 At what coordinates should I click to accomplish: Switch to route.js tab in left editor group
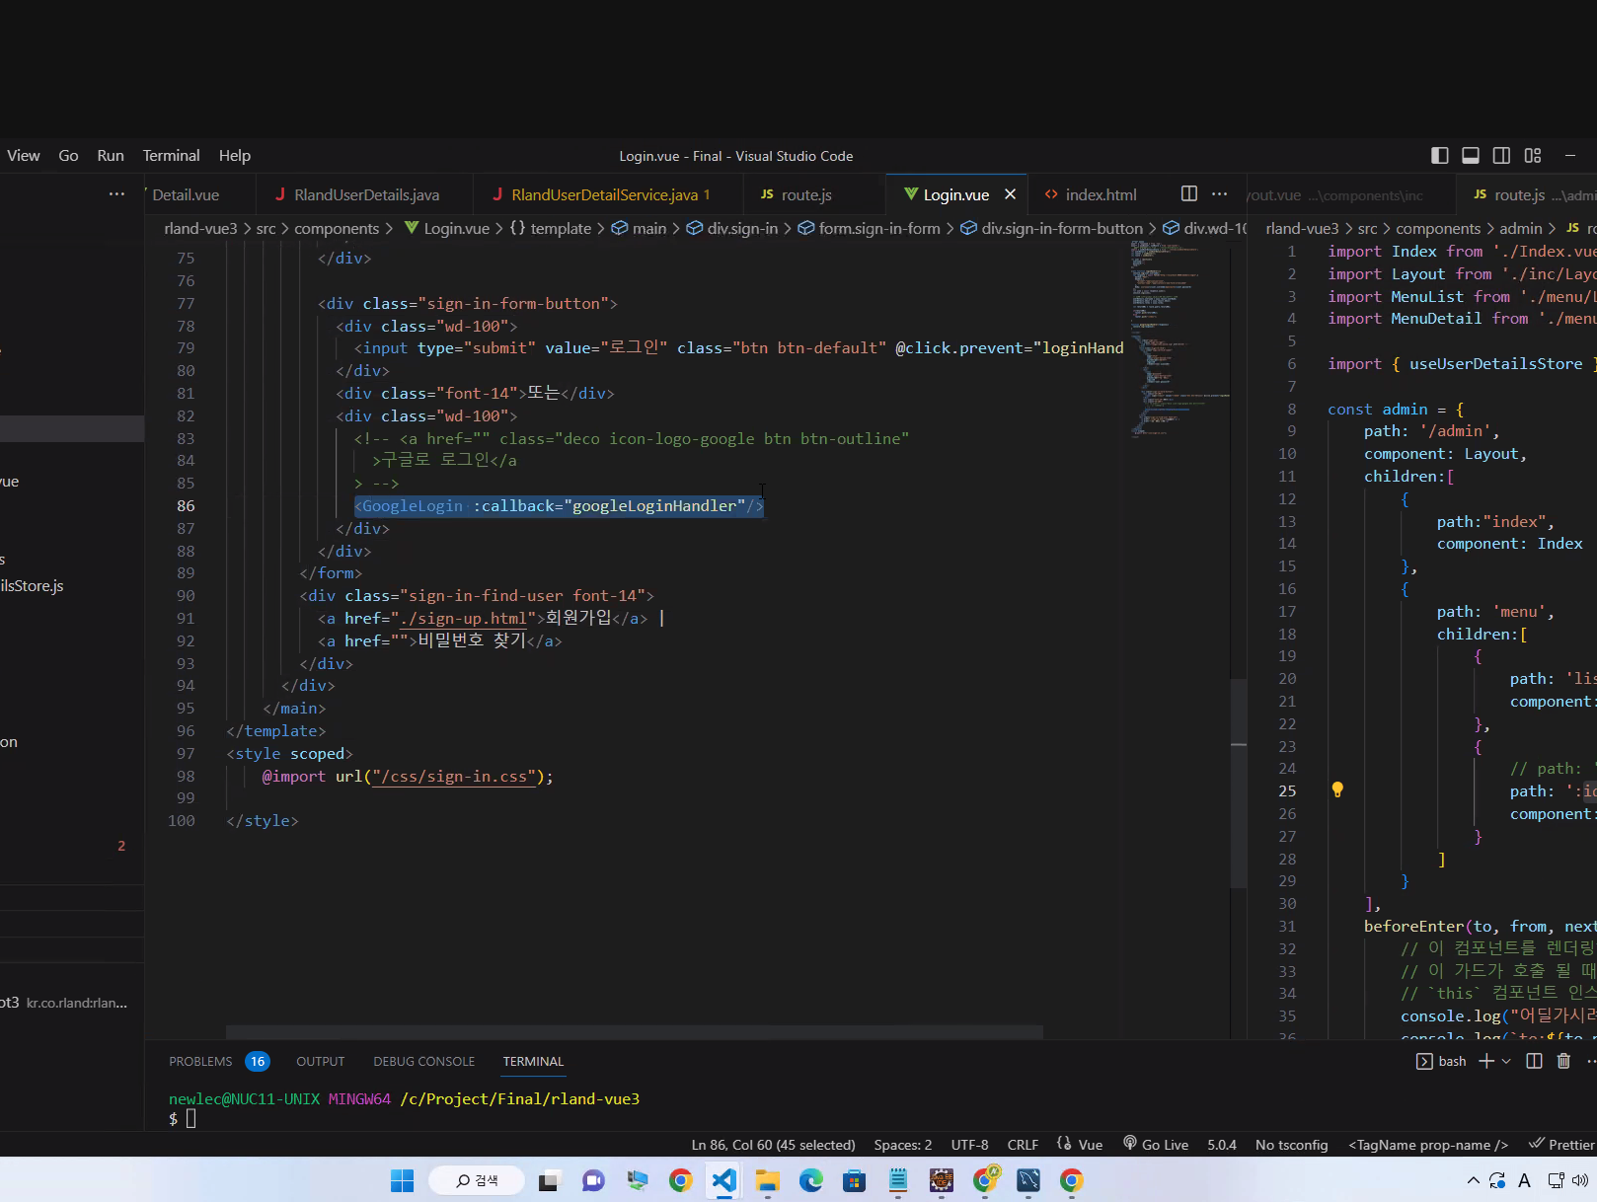click(x=806, y=194)
